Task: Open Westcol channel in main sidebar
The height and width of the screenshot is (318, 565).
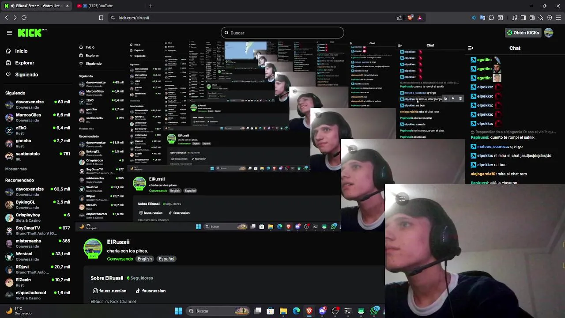Action: click(38, 256)
